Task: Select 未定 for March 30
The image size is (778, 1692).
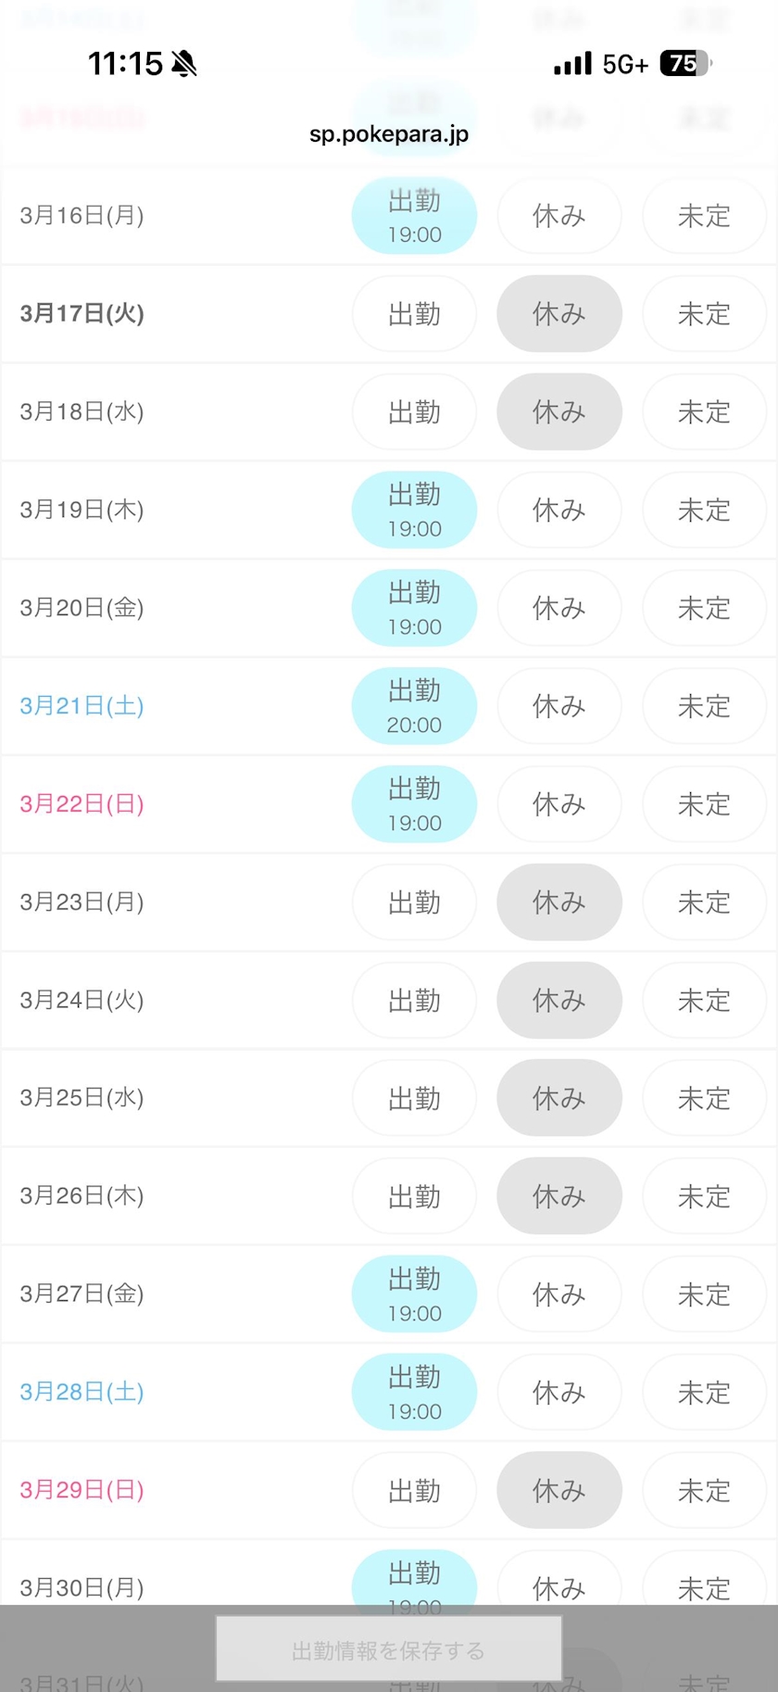Action: pos(704,1586)
